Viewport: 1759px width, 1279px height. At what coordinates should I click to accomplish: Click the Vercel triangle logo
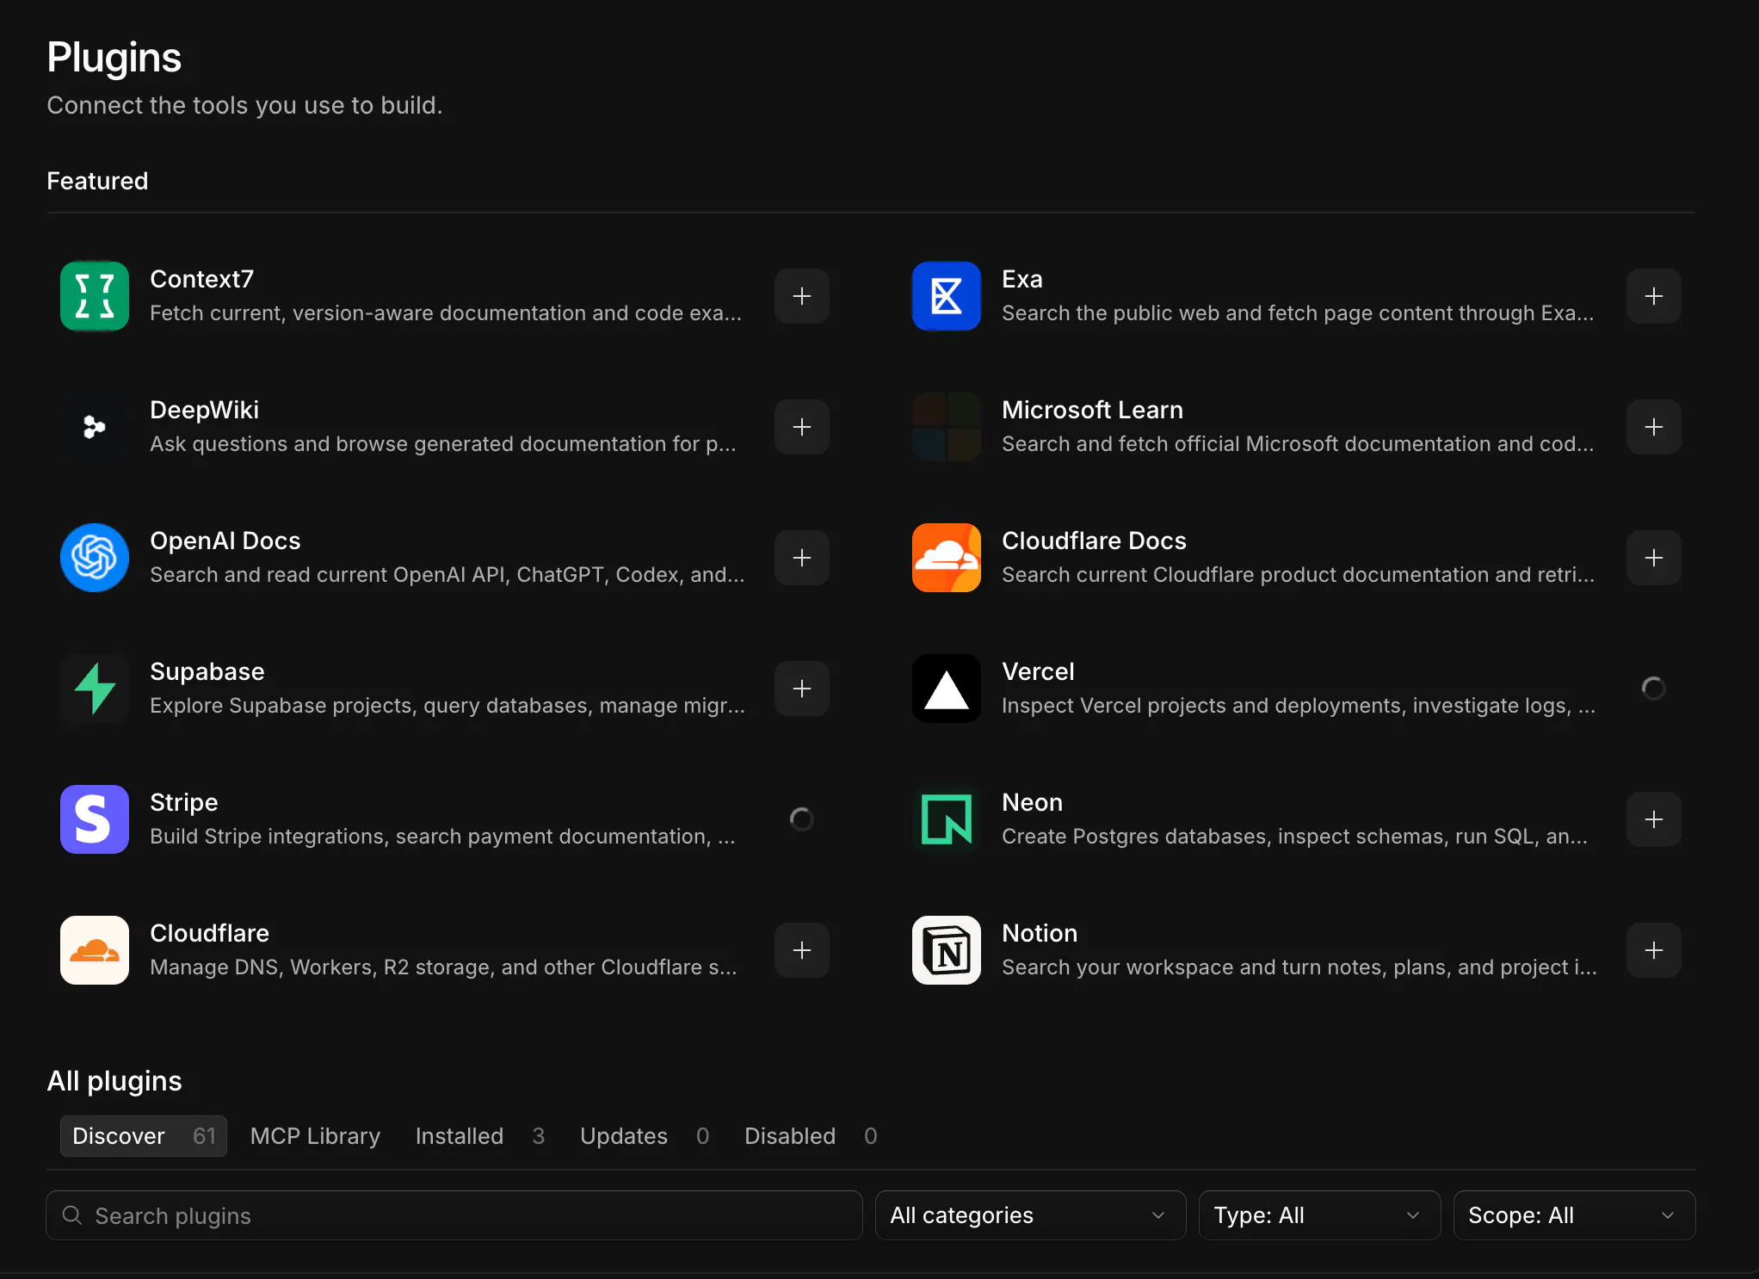click(947, 689)
